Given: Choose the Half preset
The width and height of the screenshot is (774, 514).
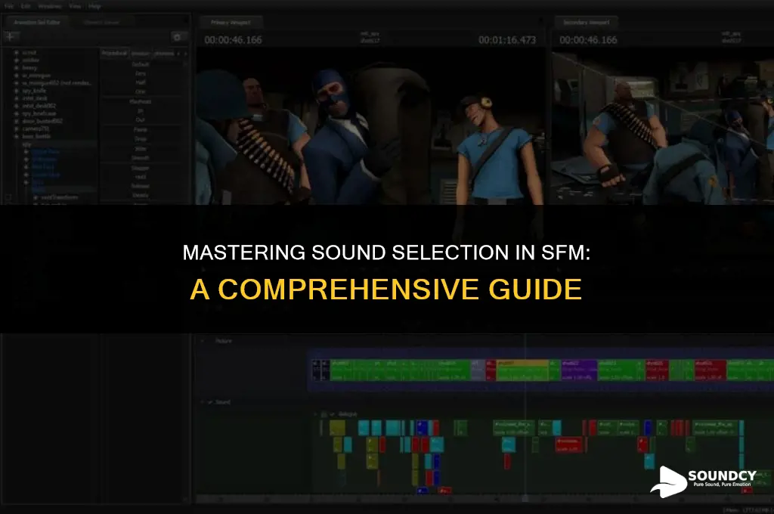Looking at the screenshot, I should tap(141, 83).
